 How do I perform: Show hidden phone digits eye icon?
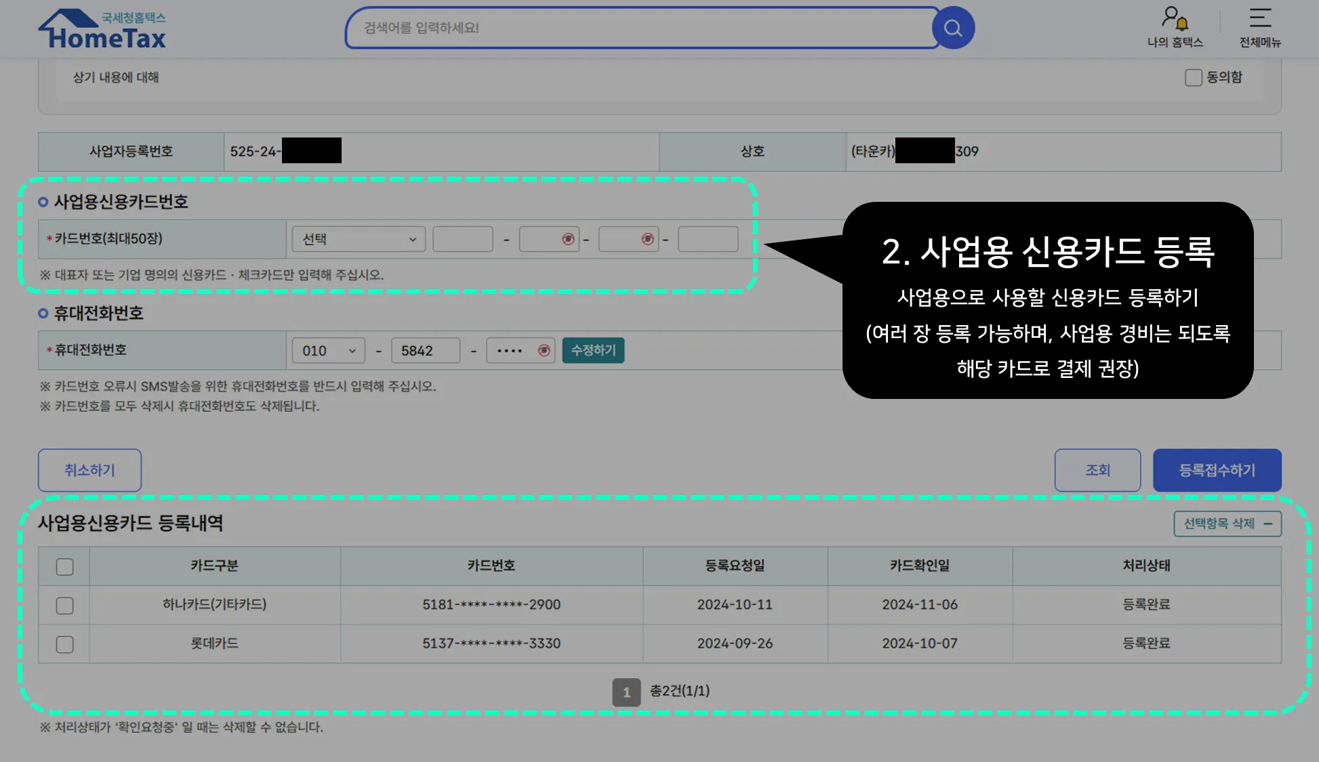[544, 350]
